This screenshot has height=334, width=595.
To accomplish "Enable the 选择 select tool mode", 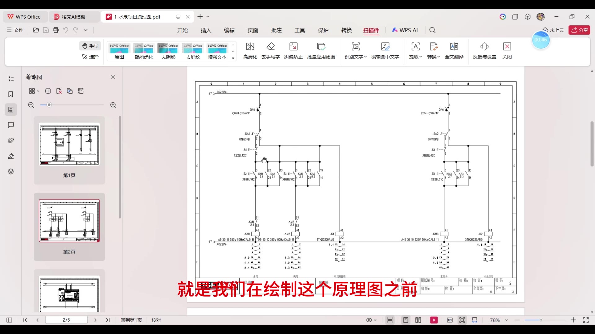I will (90, 57).
